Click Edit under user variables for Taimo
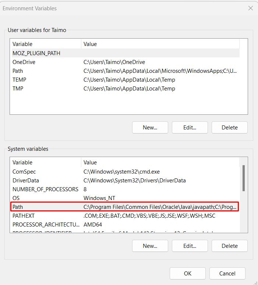This screenshot has width=258, height=285. 190,127
